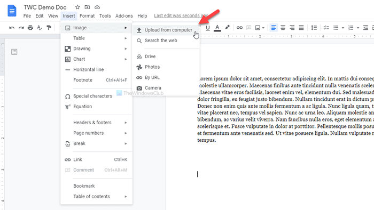The width and height of the screenshot is (374, 210).
Task: Expand Page numbers submenu
Action: [96, 133]
